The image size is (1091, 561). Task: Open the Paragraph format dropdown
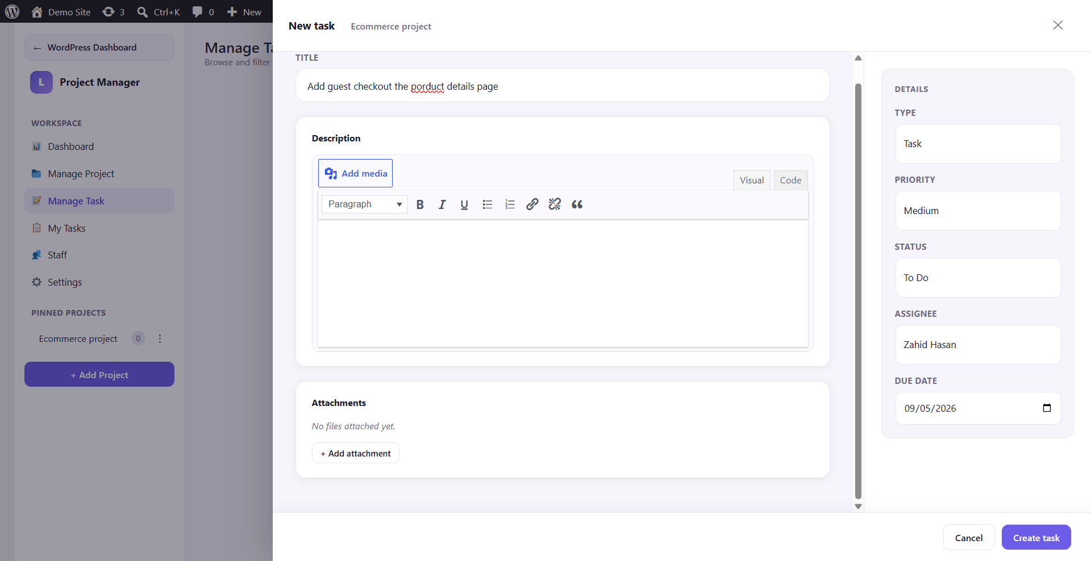[364, 204]
